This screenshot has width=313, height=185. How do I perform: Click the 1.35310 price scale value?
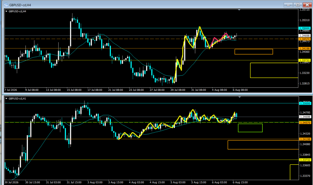(x=305, y=20)
